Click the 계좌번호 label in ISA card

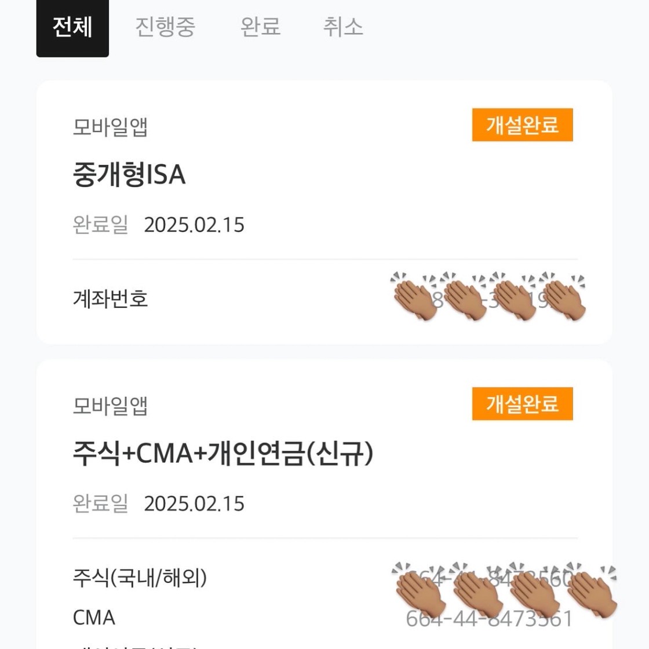coord(110,298)
